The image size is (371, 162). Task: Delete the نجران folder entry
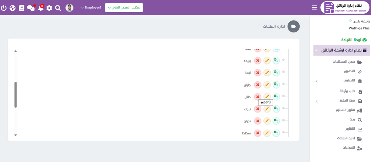pyautogui.click(x=258, y=121)
